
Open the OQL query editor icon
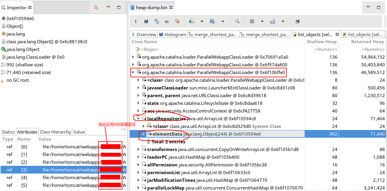pos(167,21)
